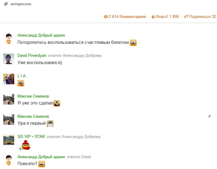Image resolution: width=217 pixels, height=169 pixels.
Task: Click the SG VIP • STAR avatar thumbnail
Action: click(9, 140)
